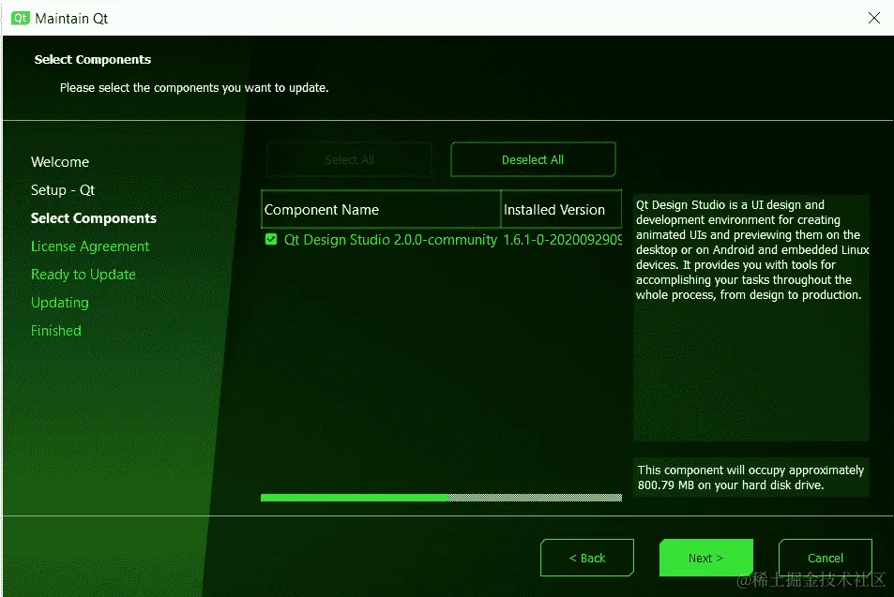894x597 pixels.
Task: Click the Qt logo icon in title bar
Action: [20, 18]
